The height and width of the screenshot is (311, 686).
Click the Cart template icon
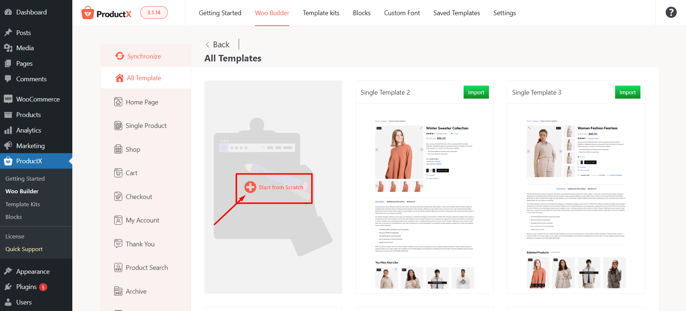pos(118,173)
